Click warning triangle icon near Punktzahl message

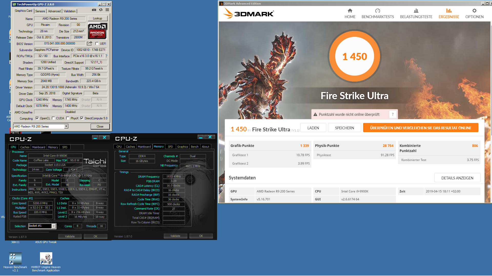(x=315, y=114)
